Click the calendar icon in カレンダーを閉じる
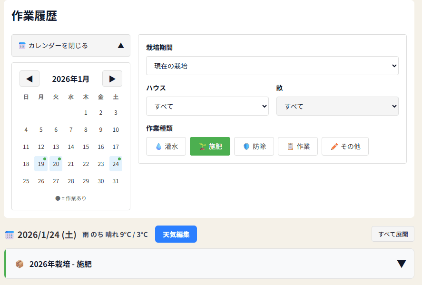Image resolution: width=422 pixels, height=285 pixels. tap(22, 46)
